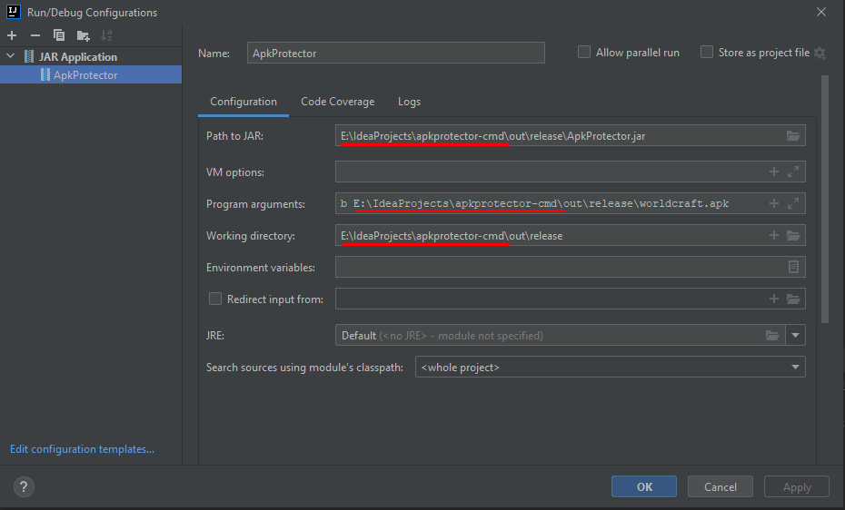Collapse the JAR Application tree node
Screen dimensions: 845x510
(x=10, y=56)
